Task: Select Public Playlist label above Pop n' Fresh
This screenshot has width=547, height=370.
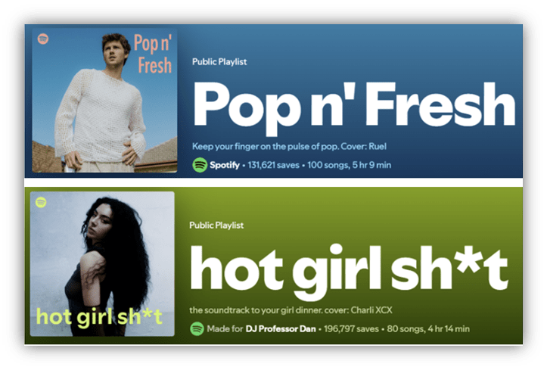Action: tap(219, 62)
